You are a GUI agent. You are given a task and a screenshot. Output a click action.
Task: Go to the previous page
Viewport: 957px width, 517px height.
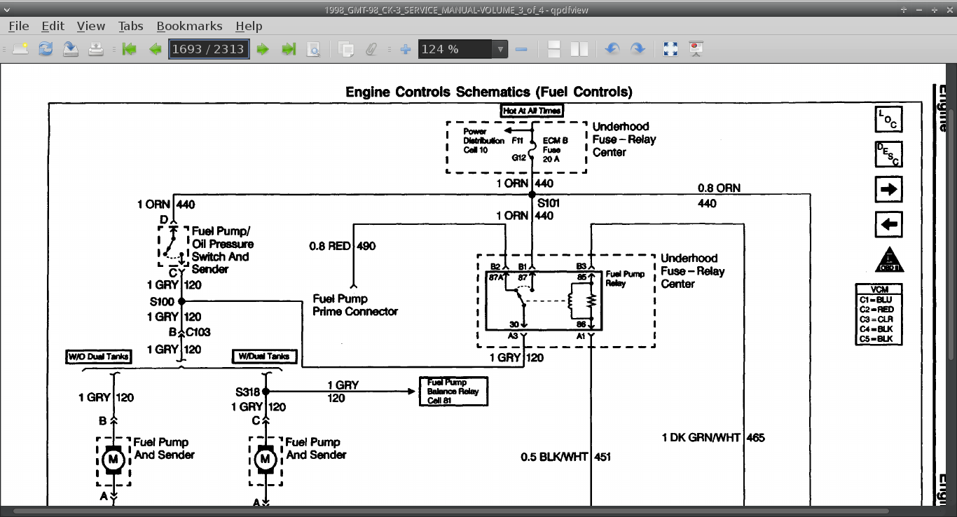pos(155,49)
